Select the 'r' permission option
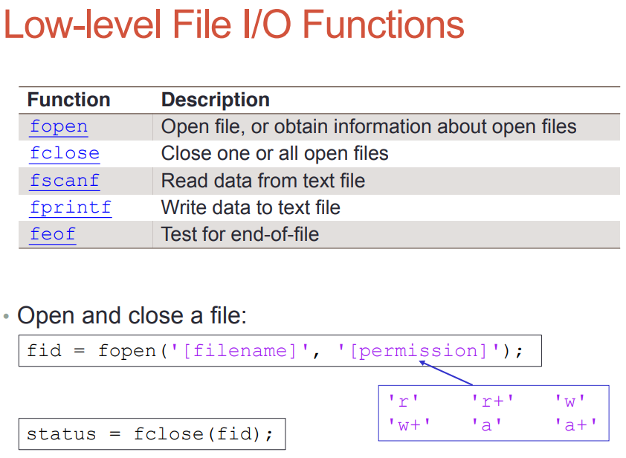626x458 pixels. (404, 401)
